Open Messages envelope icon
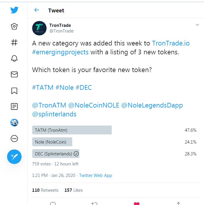This screenshot has width=204, height=205. click(14, 74)
